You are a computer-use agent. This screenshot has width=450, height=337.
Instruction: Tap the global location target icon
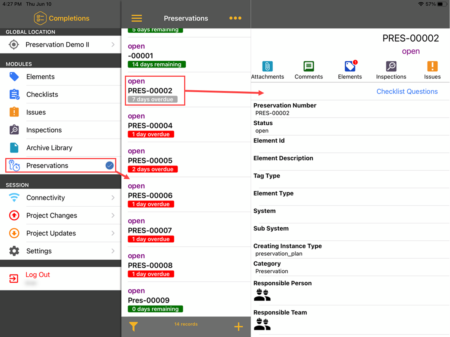[14, 45]
